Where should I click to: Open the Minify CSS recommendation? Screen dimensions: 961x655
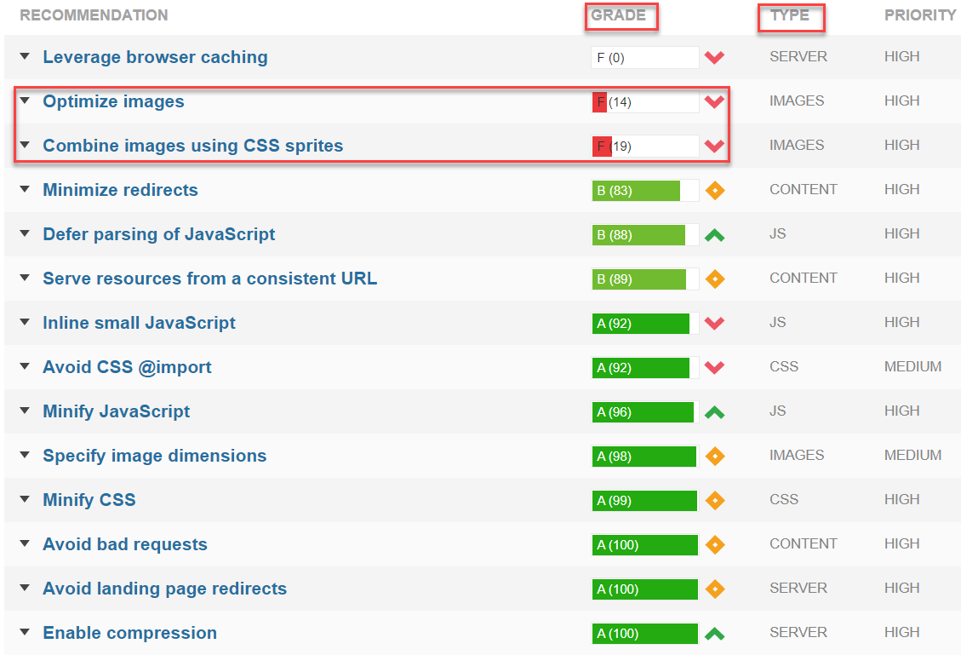89,500
